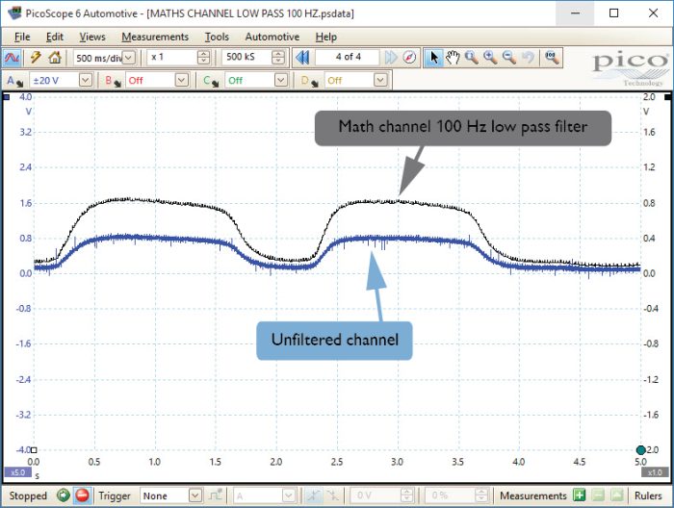Open the Channel D Off range dropdown
Screen dimensions: 674x508
click(380, 80)
